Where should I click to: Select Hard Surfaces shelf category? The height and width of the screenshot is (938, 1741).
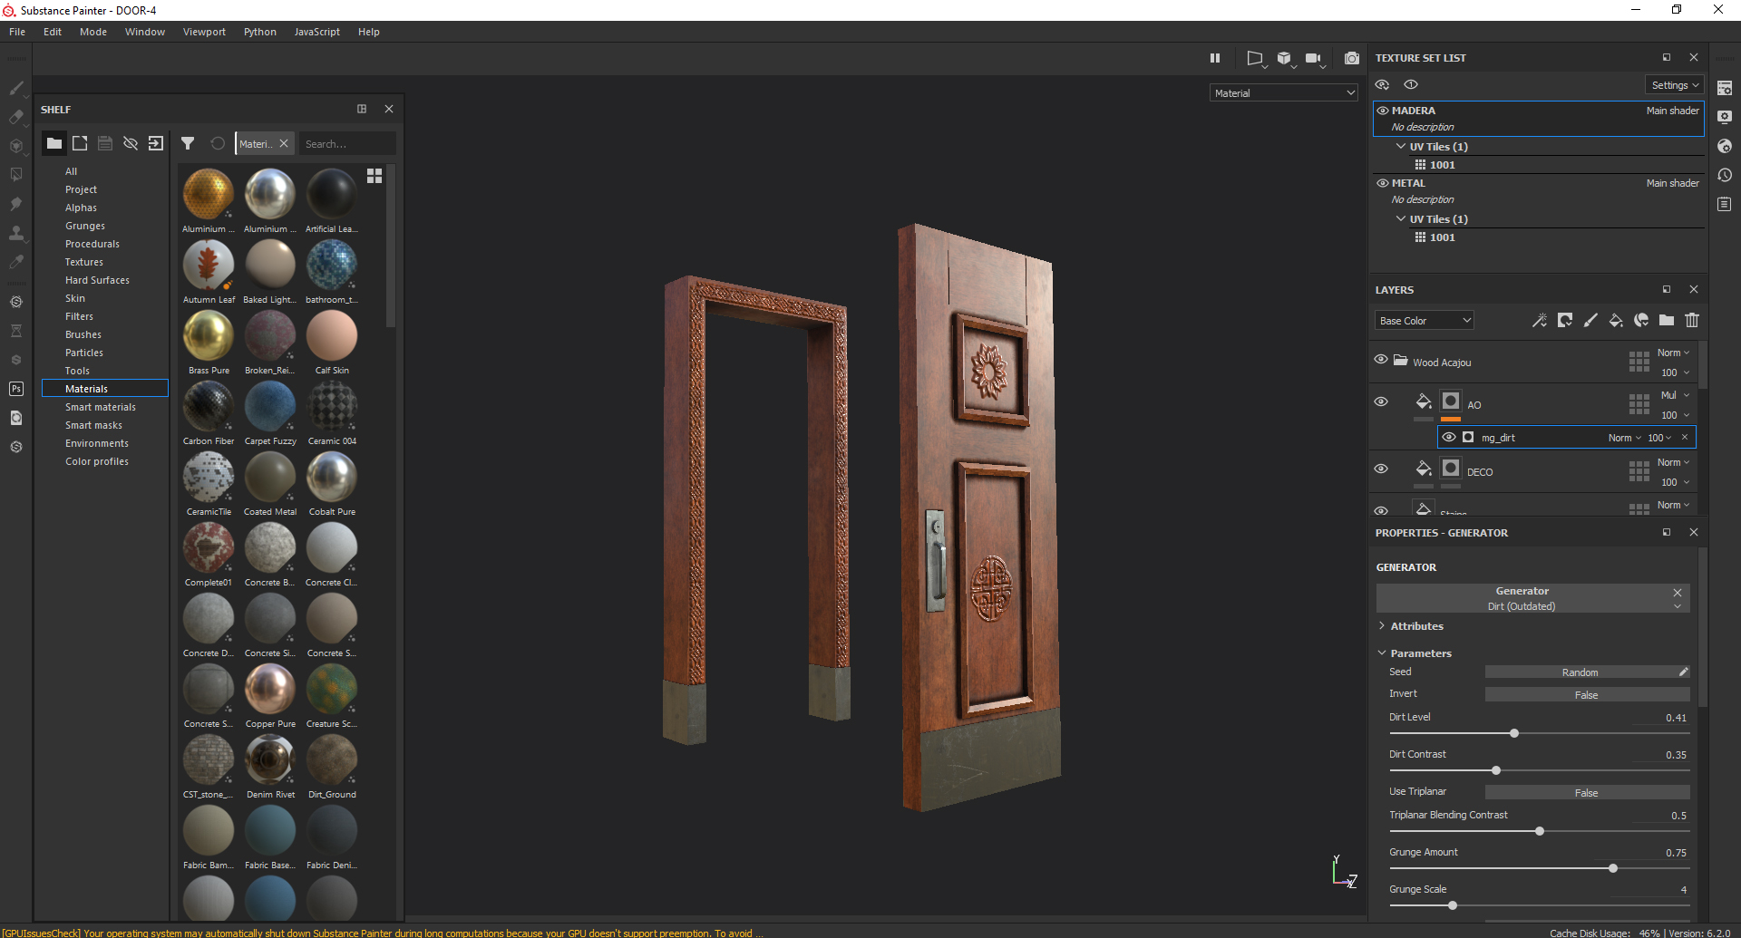point(97,280)
